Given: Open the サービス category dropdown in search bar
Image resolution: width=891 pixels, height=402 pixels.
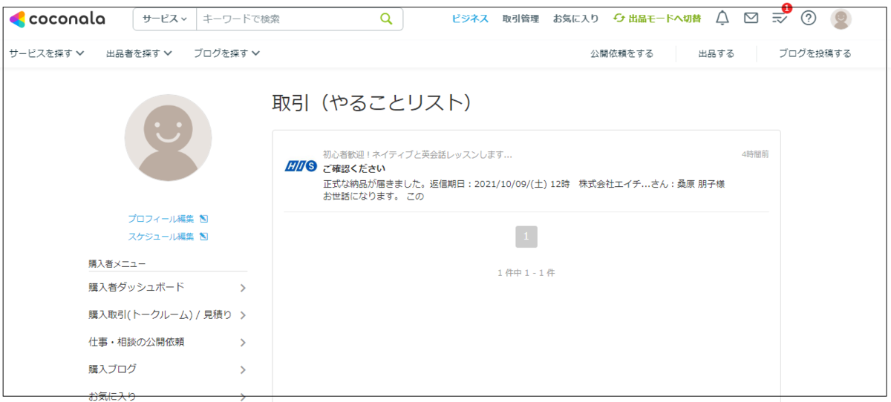Looking at the screenshot, I should tap(165, 19).
